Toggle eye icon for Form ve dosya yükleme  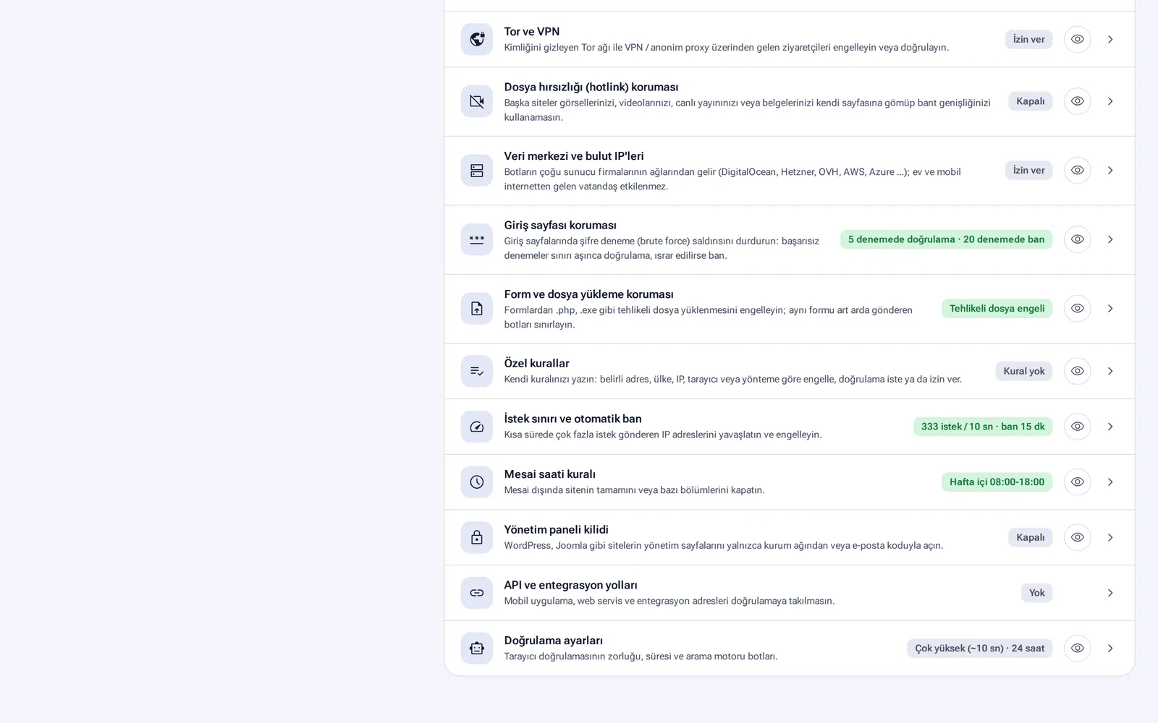point(1077,309)
